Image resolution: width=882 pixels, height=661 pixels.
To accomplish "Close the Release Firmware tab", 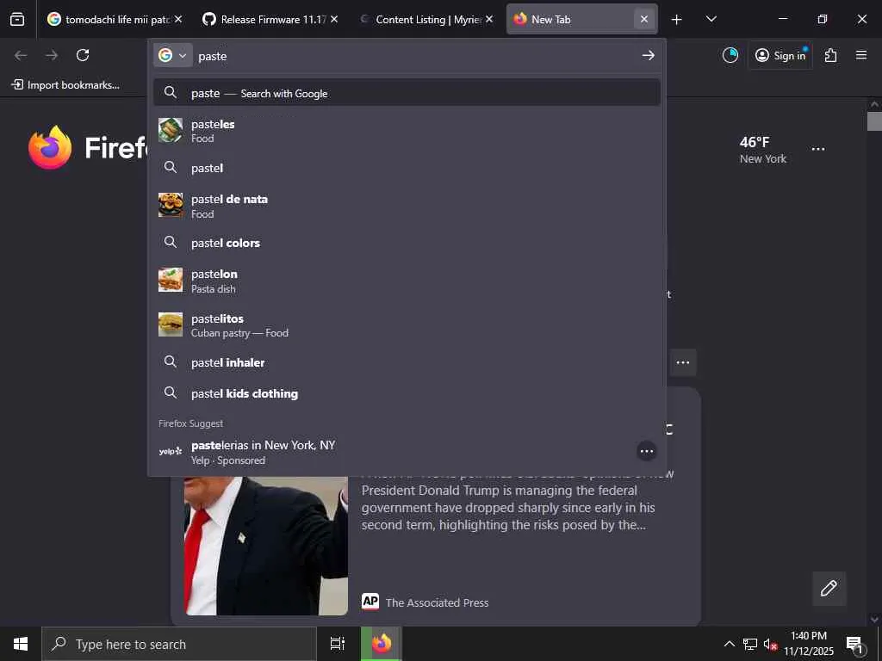I will [333, 19].
